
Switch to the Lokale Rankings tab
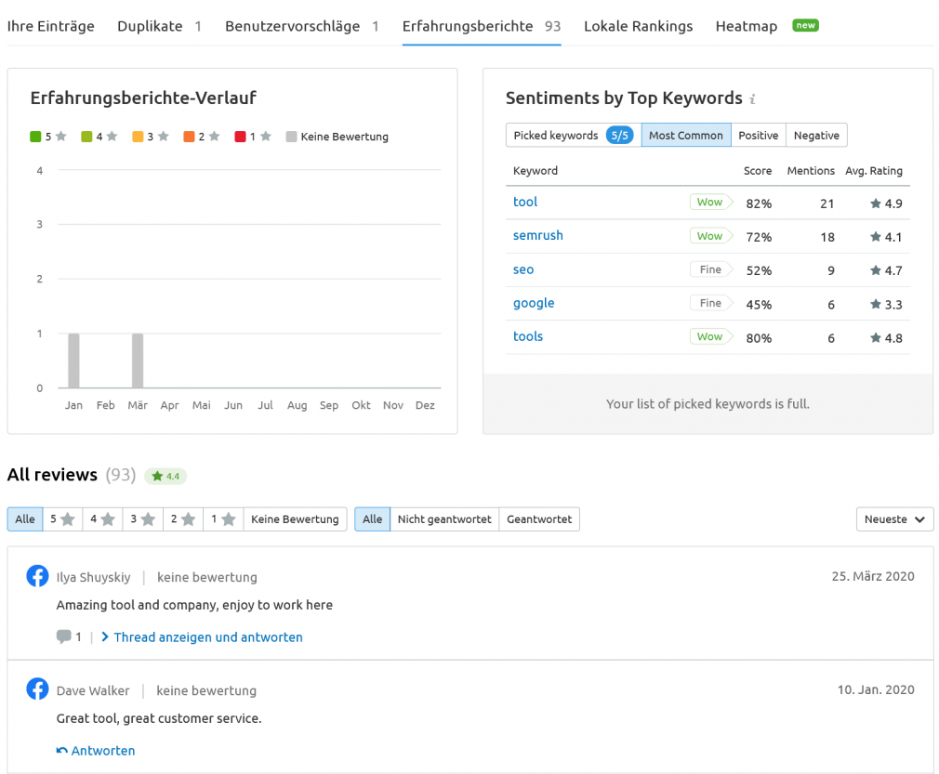point(638,26)
